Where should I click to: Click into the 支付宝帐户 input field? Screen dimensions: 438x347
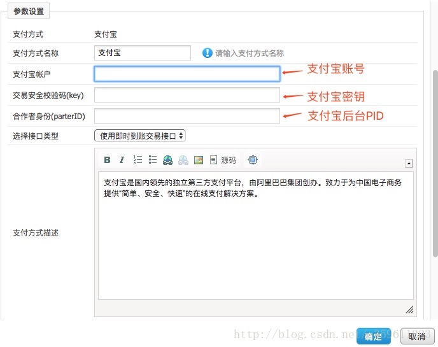click(x=187, y=74)
